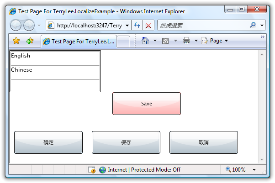
Task: Click the search magnifier icon
Action: coord(253,26)
